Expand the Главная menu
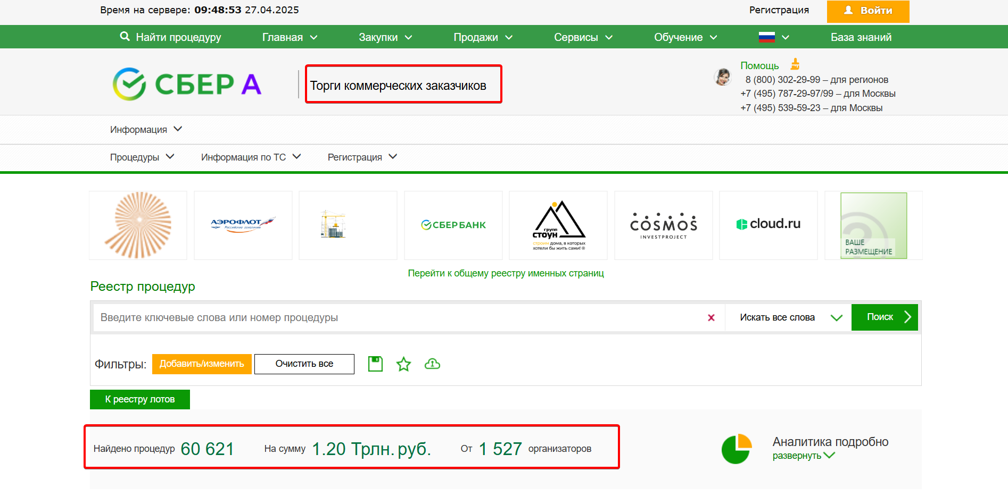This screenshot has height=496, width=1008. pyautogui.click(x=290, y=37)
